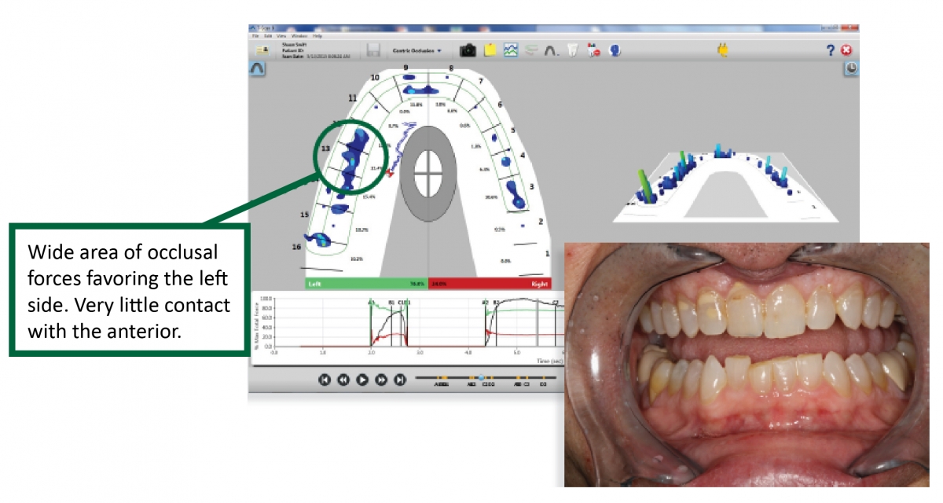Open the yellow notes icon

(490, 50)
